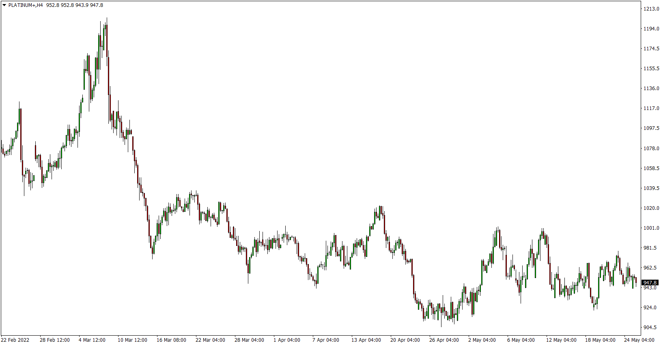
Task: Click the 18 May 04:00 time label
Action: pyautogui.click(x=601, y=340)
